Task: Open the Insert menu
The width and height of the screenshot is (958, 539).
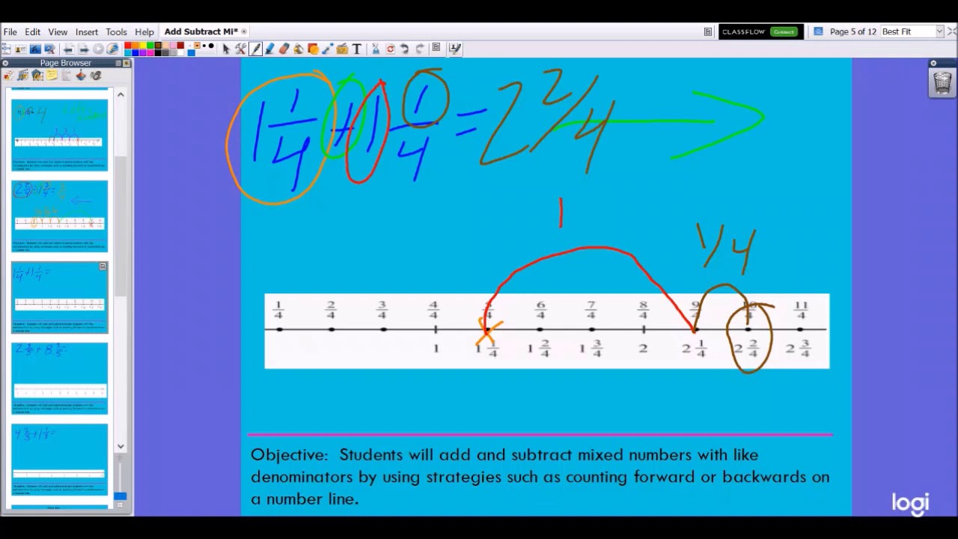Action: tap(86, 32)
